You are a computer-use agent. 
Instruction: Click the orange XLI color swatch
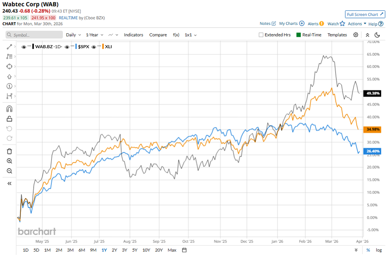[103, 47]
